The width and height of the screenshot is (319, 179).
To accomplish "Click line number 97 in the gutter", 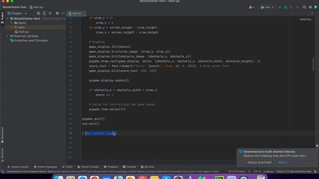I will click(x=71, y=133).
